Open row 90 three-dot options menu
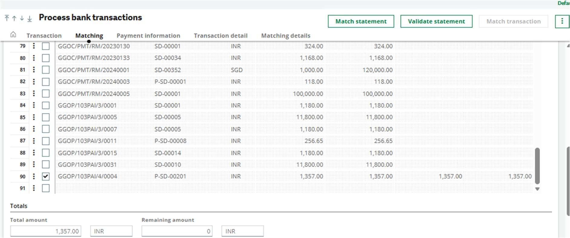The image size is (570, 238). coord(34,176)
